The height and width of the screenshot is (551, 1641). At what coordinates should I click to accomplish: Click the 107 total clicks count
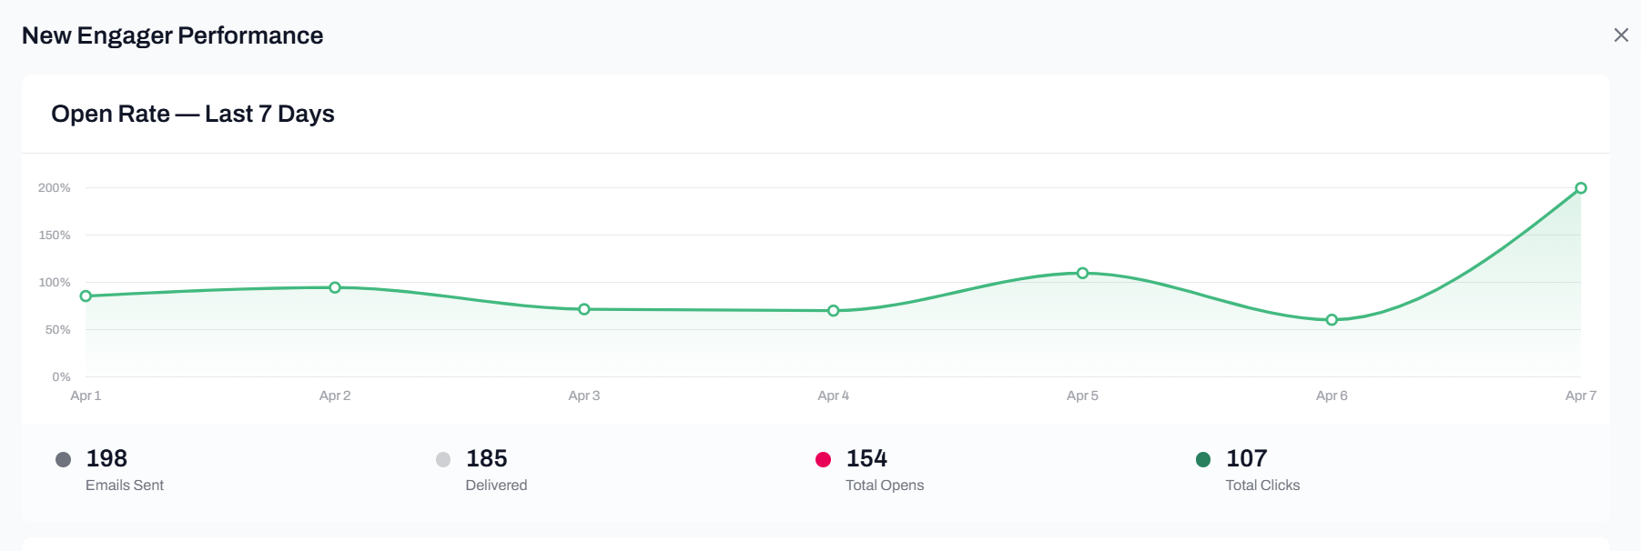click(x=1246, y=458)
